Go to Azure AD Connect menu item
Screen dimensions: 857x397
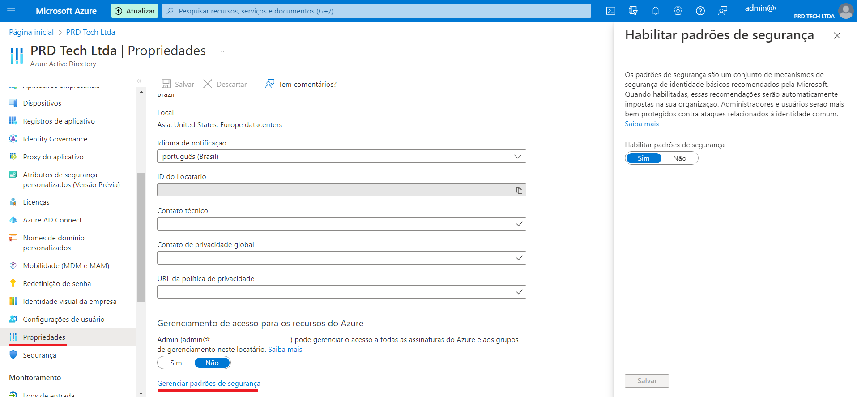(52, 220)
